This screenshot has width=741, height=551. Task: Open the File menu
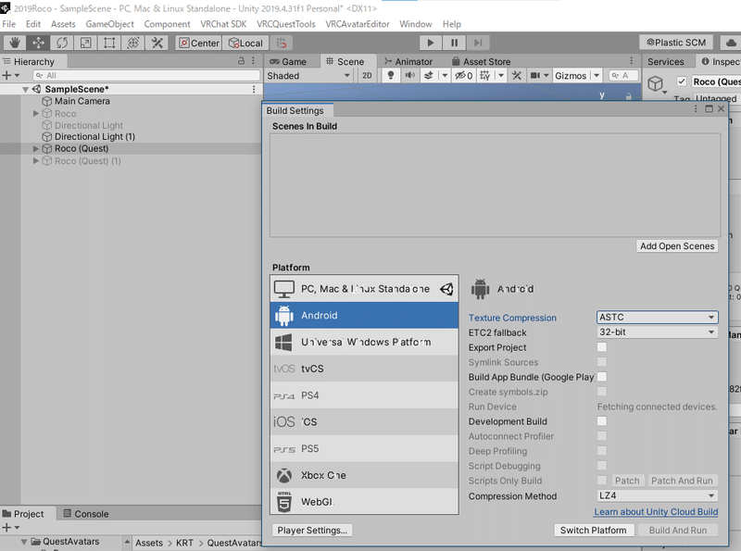[8, 24]
